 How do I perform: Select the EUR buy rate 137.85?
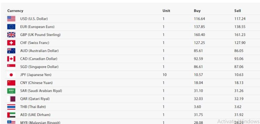(x=199, y=27)
